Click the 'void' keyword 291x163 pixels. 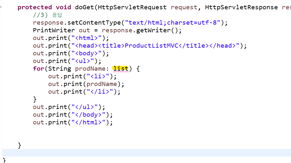pos(63,7)
